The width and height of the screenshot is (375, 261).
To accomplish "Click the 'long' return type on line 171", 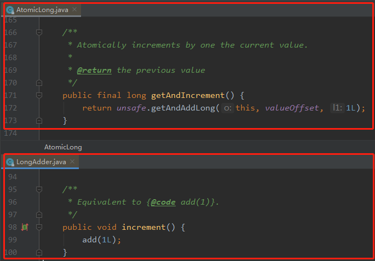I will (x=136, y=96).
